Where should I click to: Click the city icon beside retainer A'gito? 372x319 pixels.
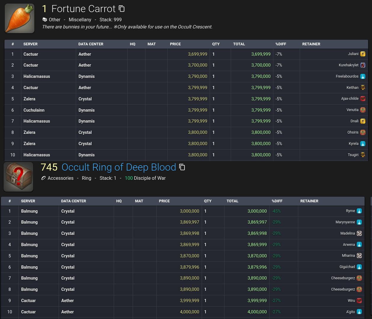pos(359,312)
